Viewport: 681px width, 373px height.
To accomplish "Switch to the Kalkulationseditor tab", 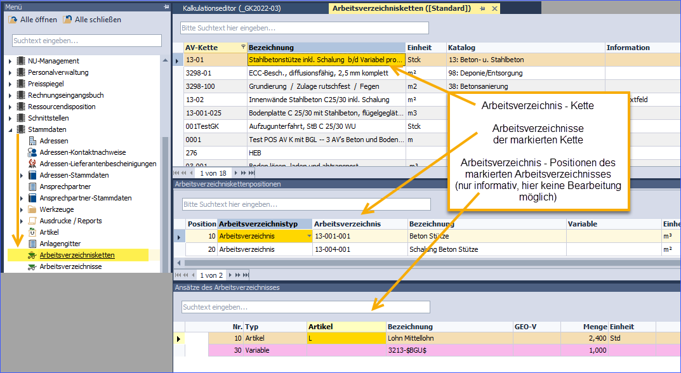I will click(232, 8).
